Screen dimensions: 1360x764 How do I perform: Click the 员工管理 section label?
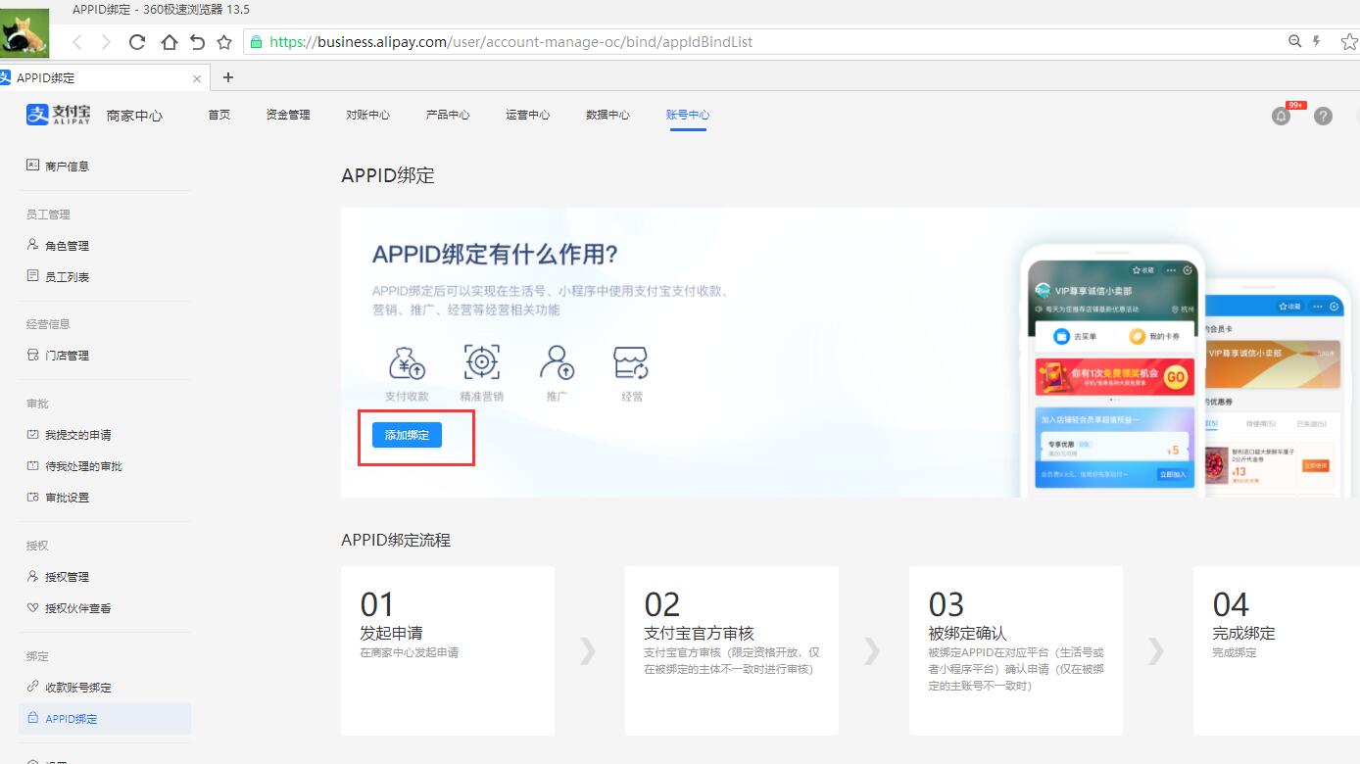[48, 215]
